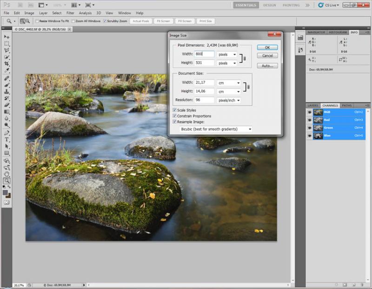Select the Horizontal Type tool
Viewport: 372px width, 289px height.
click(x=7, y=140)
